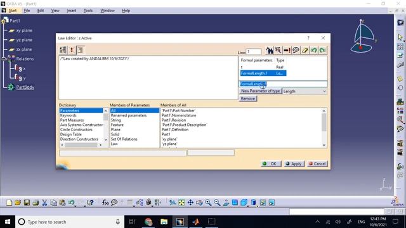This screenshot has width=406, height=228.
Task: Open the Window menu
Action: click(107, 11)
